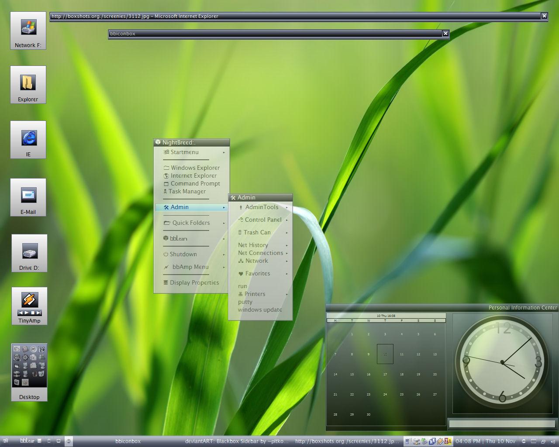Image resolution: width=559 pixels, height=447 pixels.
Task: Open the Startmenu submenu entry
Action: [191, 152]
